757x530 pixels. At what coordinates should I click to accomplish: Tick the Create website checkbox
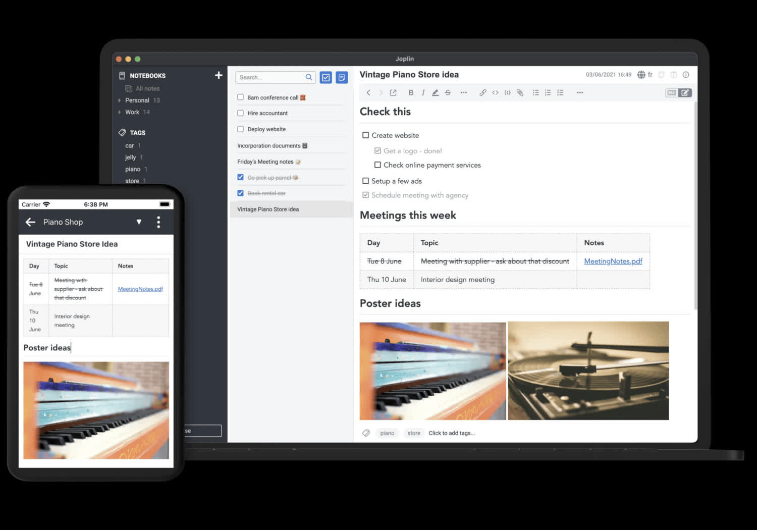click(x=365, y=135)
